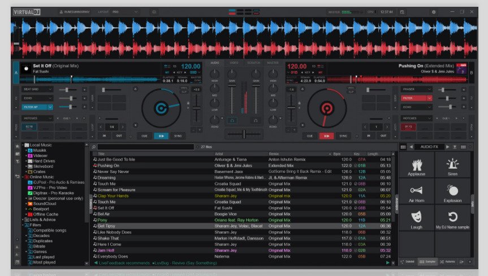Expand the Lists & Advice tree node
The height and width of the screenshot is (276, 488).
click(x=23, y=220)
